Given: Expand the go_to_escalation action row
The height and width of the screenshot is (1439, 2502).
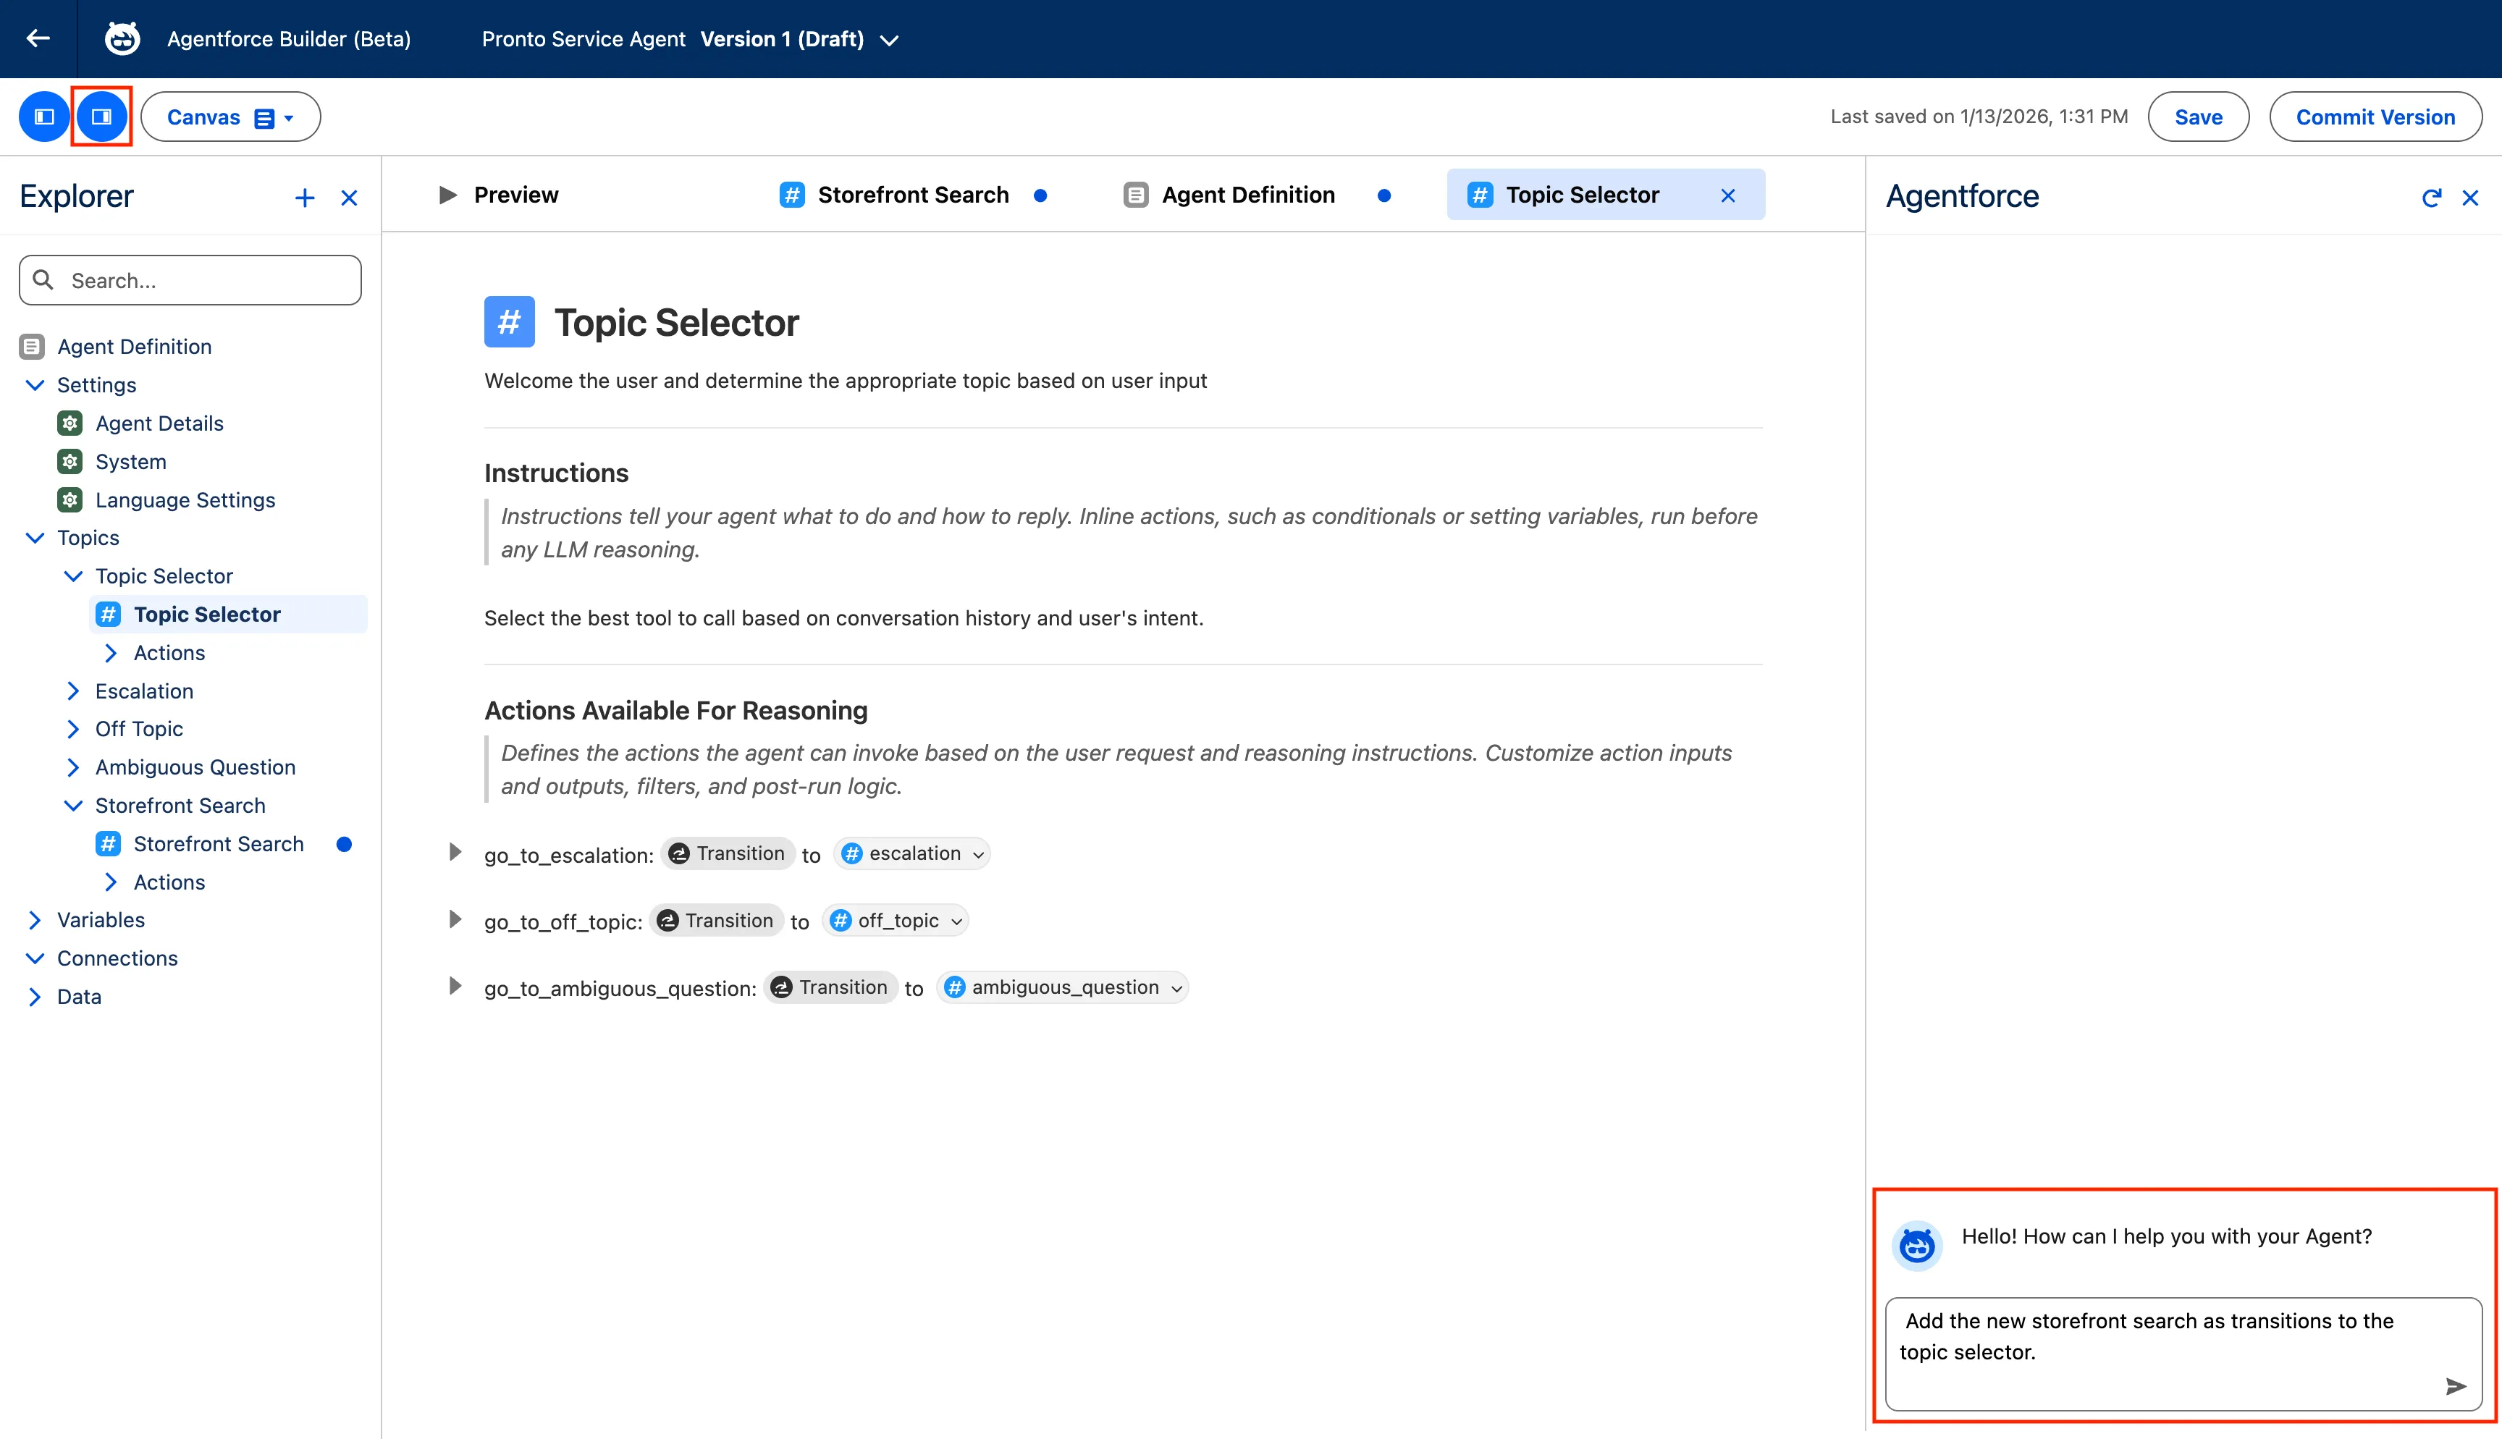Looking at the screenshot, I should click(x=455, y=852).
